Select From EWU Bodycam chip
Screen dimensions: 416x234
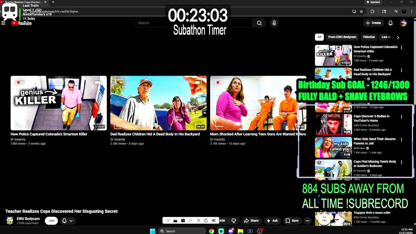pyautogui.click(x=342, y=37)
